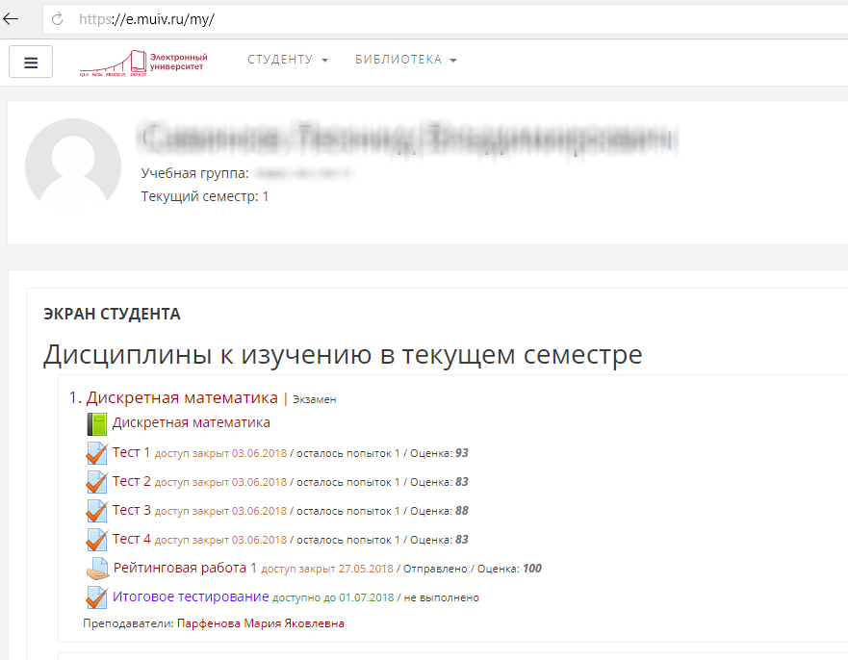Click the browser address bar
Image resolution: width=848 pixels, height=660 pixels.
point(289,16)
